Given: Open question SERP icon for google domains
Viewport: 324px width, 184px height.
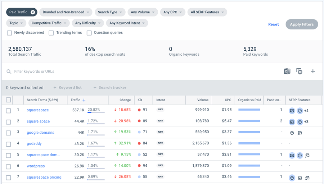Looking at the screenshot, I should (x=292, y=133).
